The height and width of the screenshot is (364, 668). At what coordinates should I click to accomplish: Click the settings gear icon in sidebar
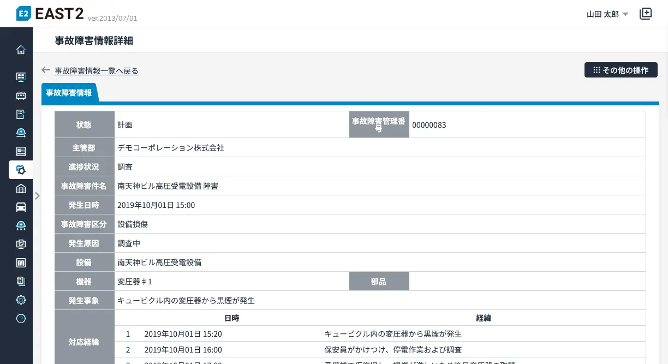[21, 300]
